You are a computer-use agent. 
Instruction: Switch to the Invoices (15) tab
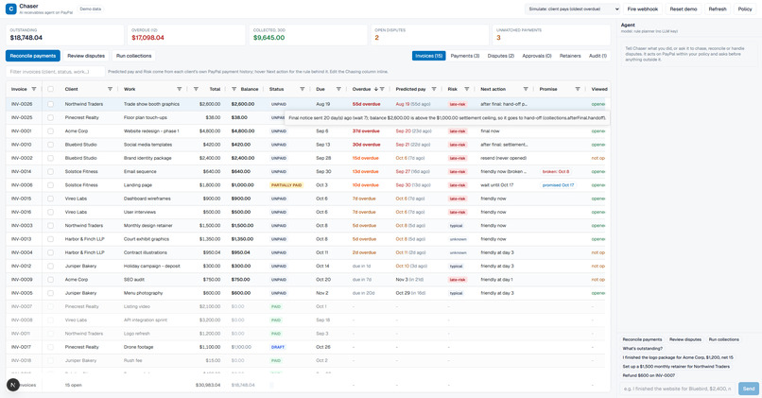coord(428,56)
